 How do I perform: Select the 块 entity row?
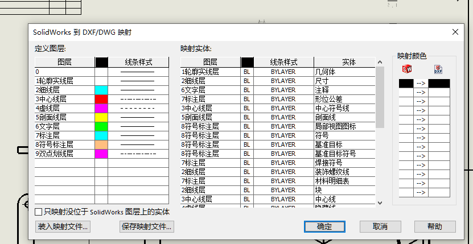click(x=278, y=190)
